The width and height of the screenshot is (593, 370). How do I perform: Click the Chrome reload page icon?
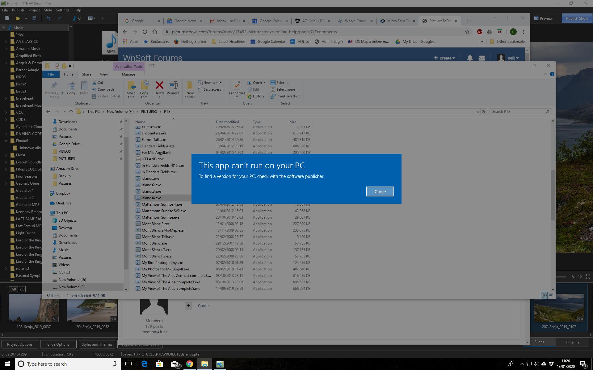145,32
